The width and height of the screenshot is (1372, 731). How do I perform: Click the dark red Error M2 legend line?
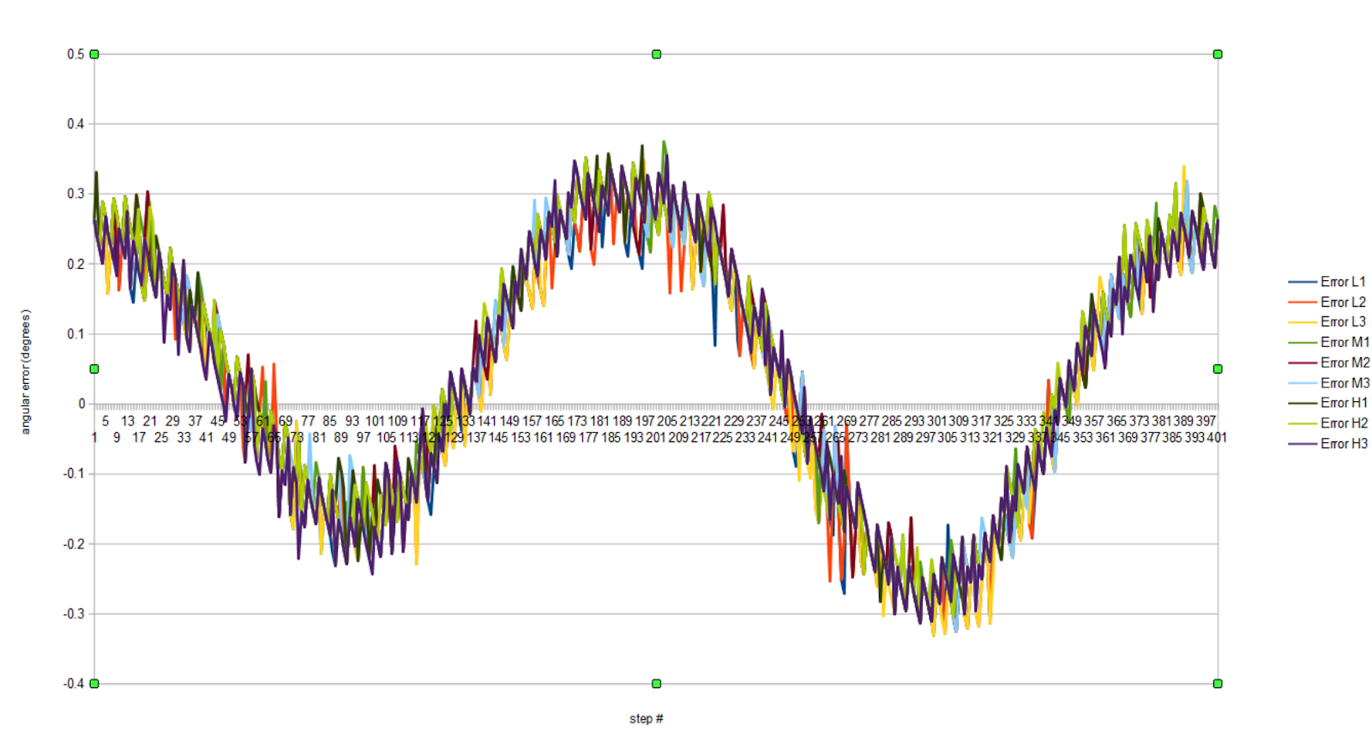(1302, 363)
